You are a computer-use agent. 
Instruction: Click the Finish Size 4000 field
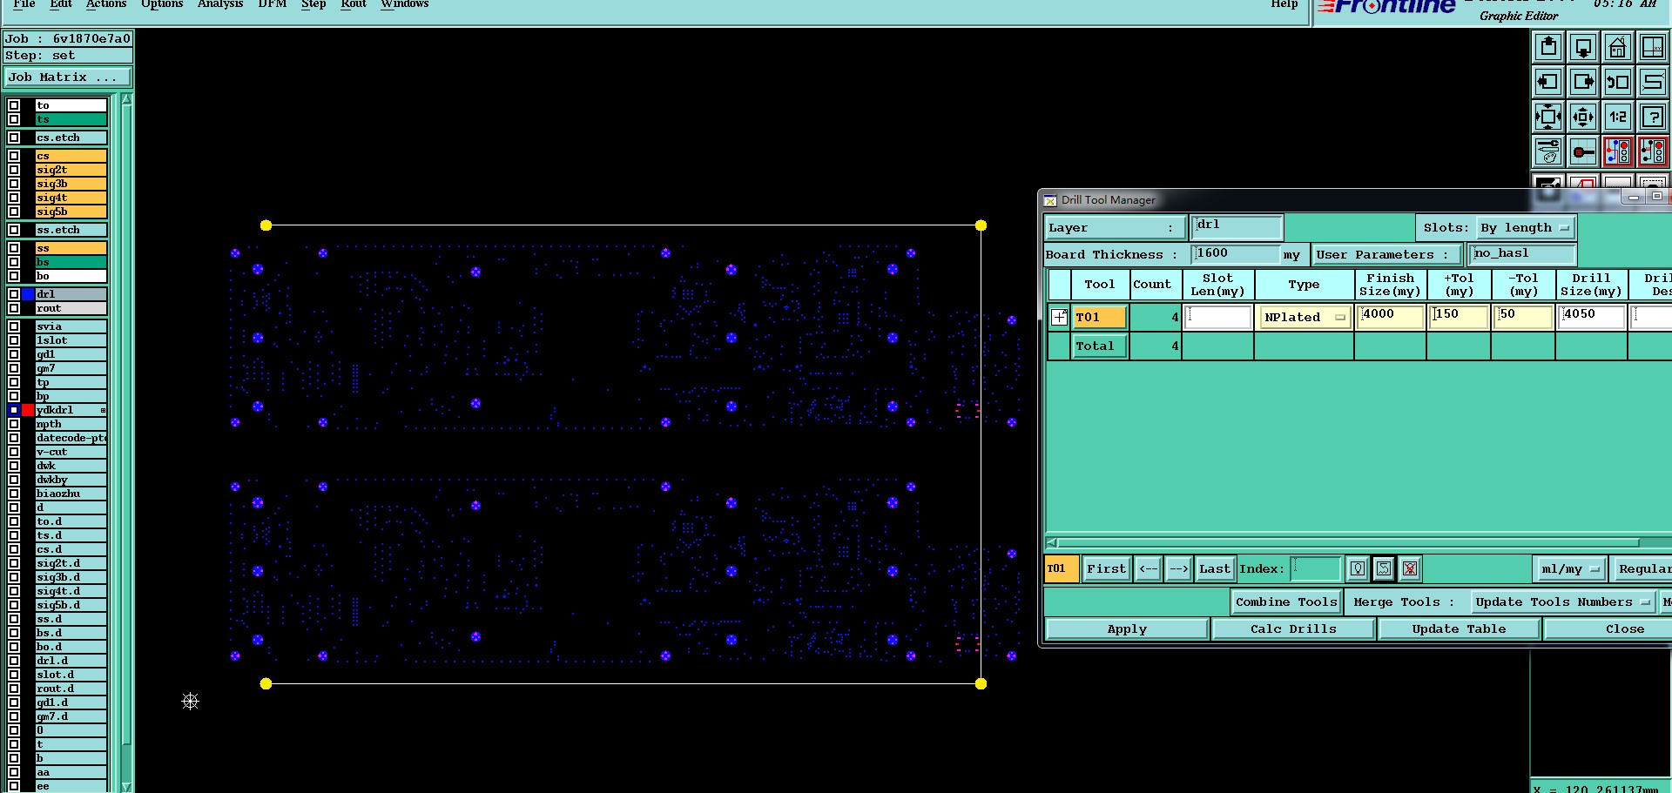click(1390, 316)
